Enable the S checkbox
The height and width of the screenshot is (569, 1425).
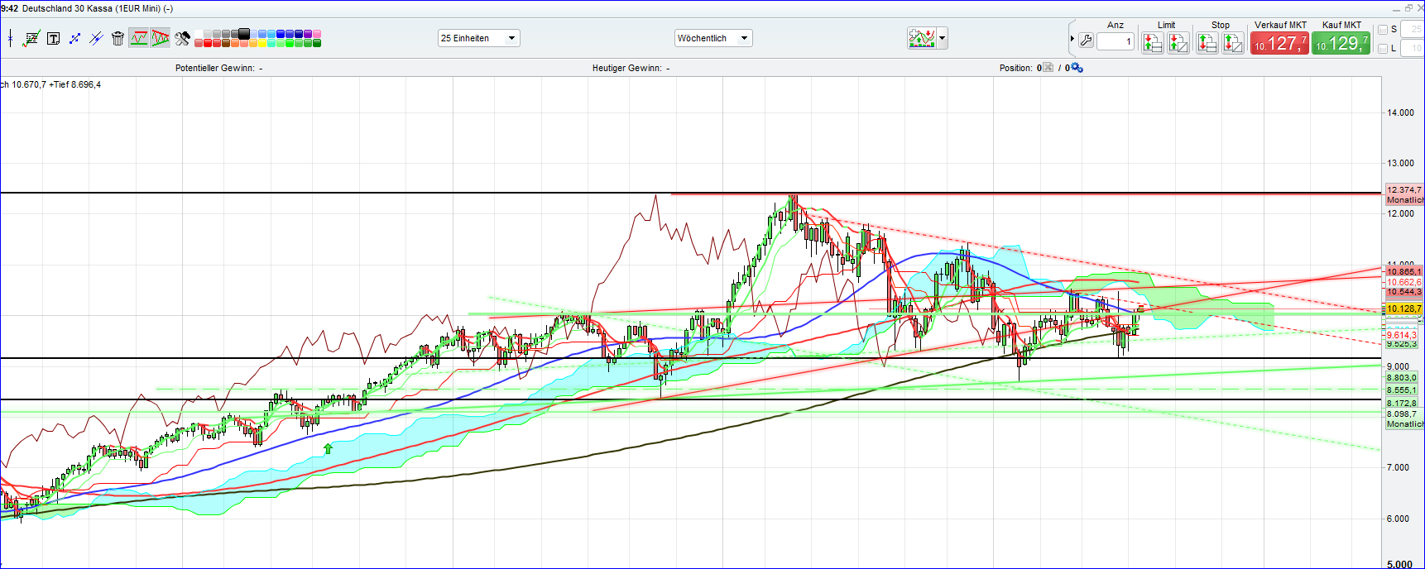(x=1383, y=30)
